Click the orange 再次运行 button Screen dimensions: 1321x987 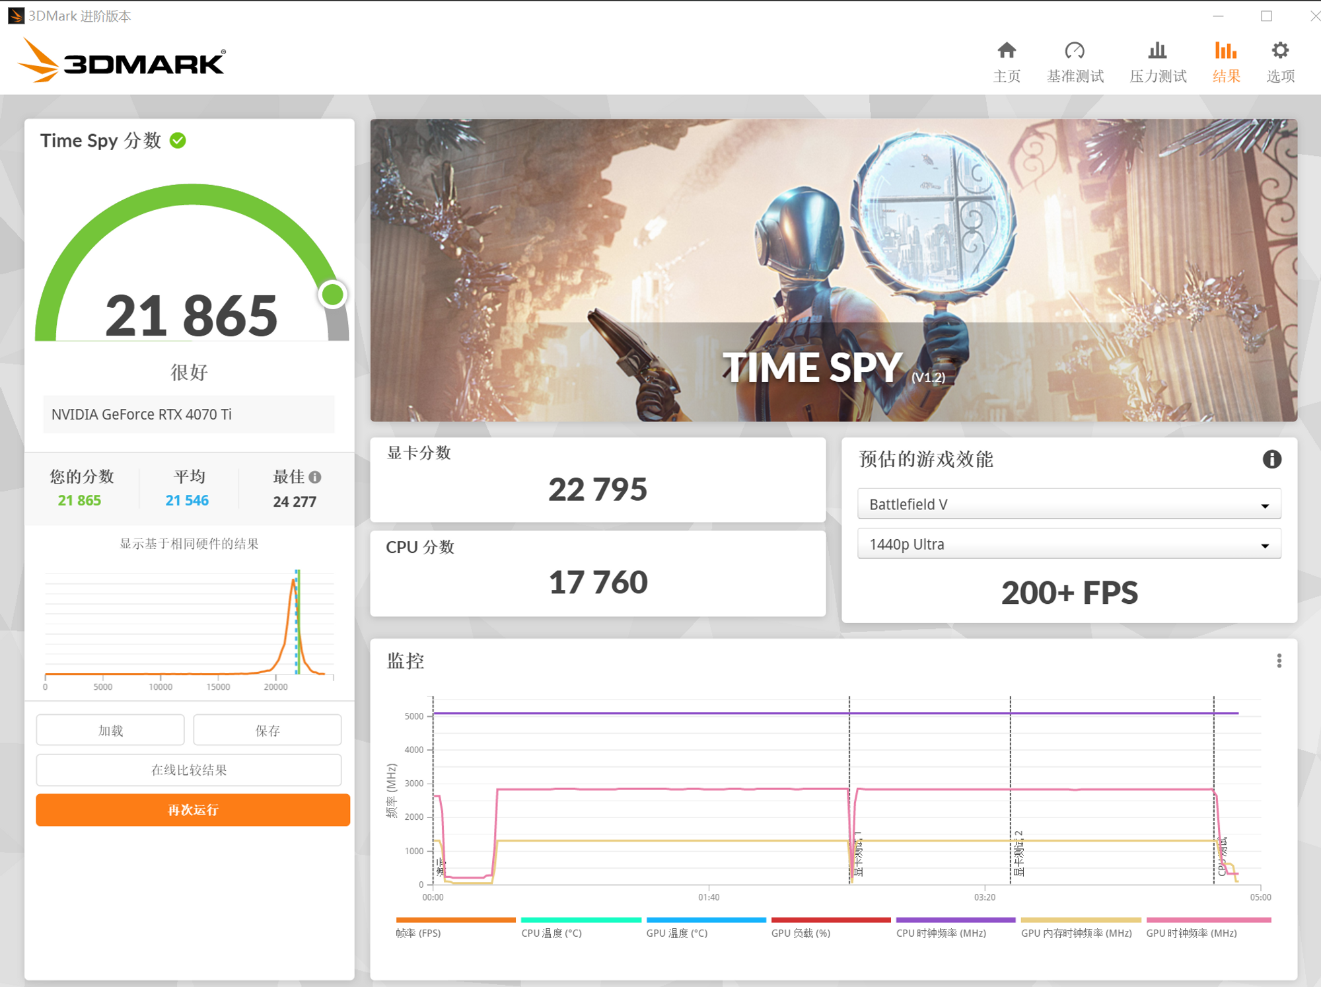192,810
